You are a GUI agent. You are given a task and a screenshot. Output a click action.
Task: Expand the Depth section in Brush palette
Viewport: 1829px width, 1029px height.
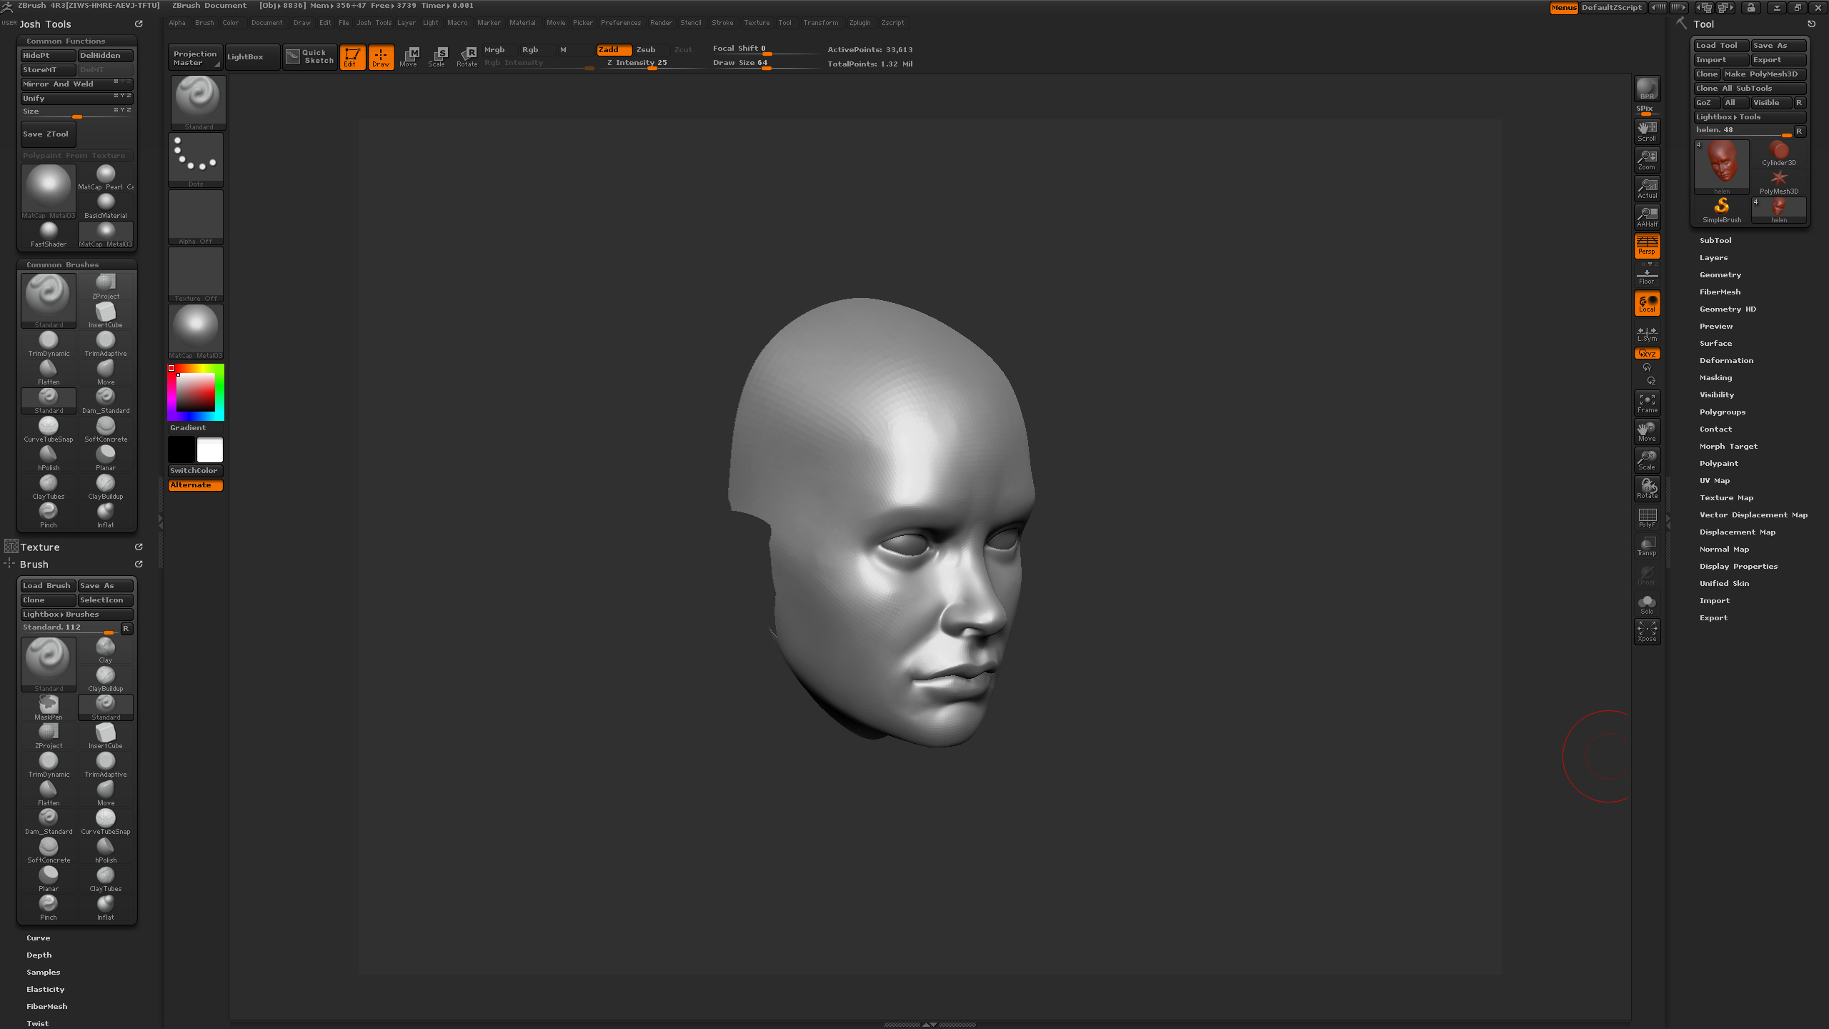click(x=39, y=955)
